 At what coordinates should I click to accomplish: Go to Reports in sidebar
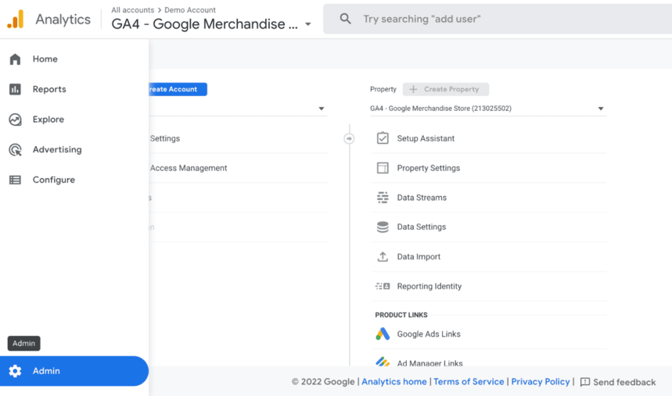pyautogui.click(x=49, y=89)
